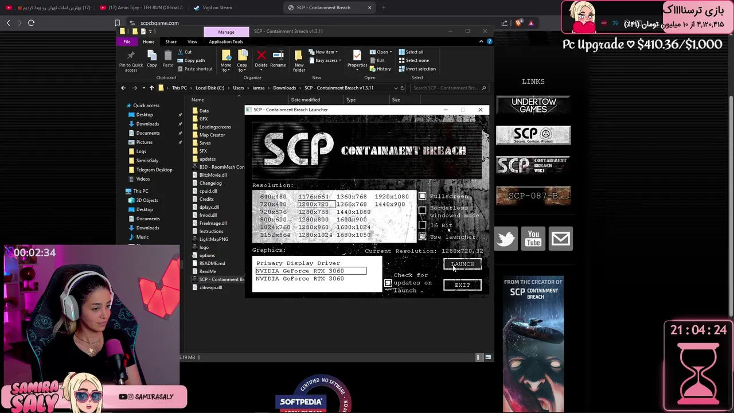This screenshot has width=734, height=413.
Task: Click the Properties checkmark icon
Action: [357, 55]
